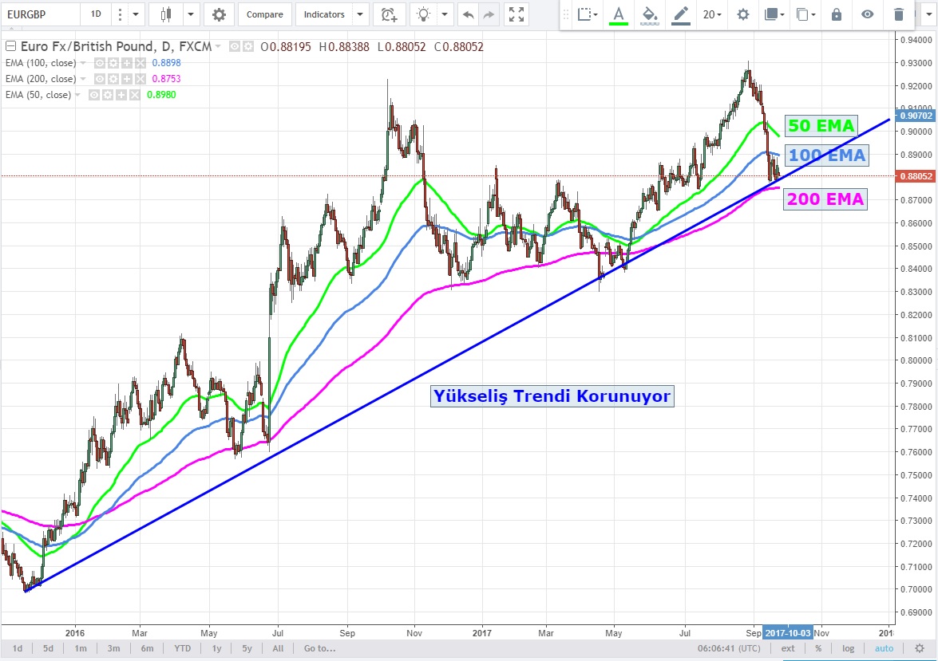938x661 pixels.
Task: Switch to the 5y time range
Action: click(x=247, y=648)
